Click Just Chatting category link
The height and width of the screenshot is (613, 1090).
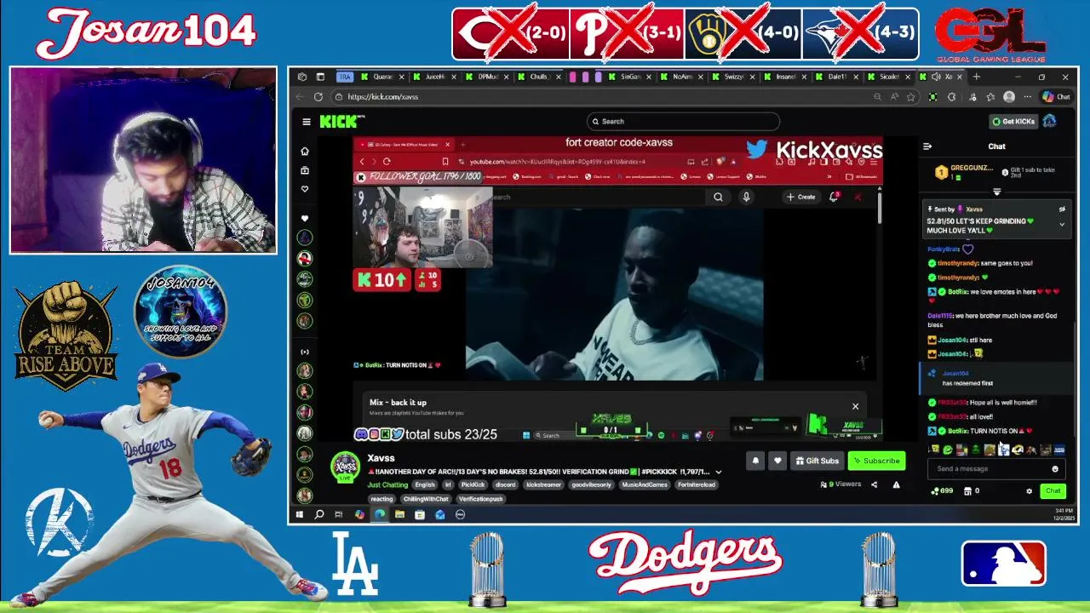coord(387,485)
